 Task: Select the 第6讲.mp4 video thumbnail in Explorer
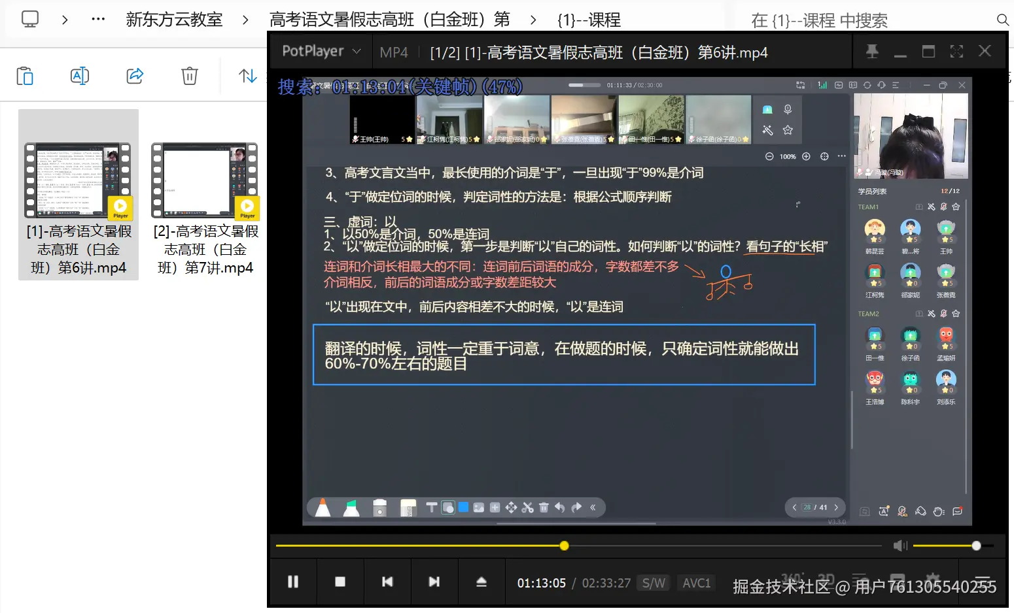pos(79,180)
